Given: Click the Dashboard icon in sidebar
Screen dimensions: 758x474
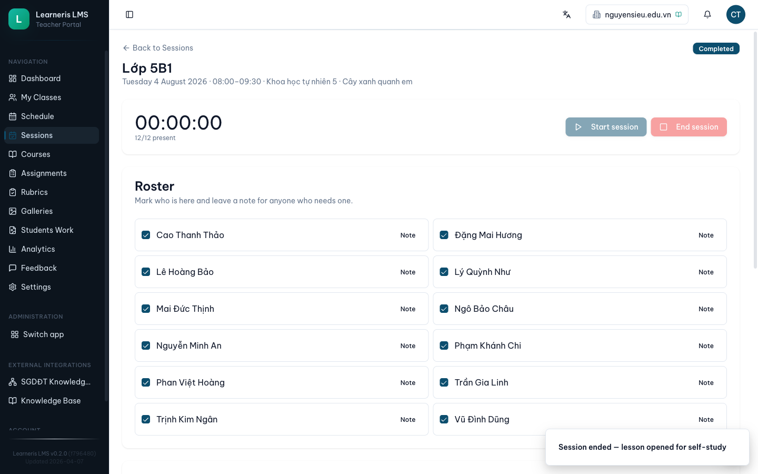Looking at the screenshot, I should point(13,78).
